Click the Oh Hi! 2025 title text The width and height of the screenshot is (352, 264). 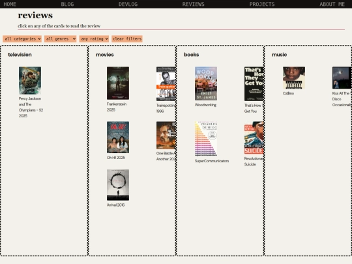(x=116, y=158)
